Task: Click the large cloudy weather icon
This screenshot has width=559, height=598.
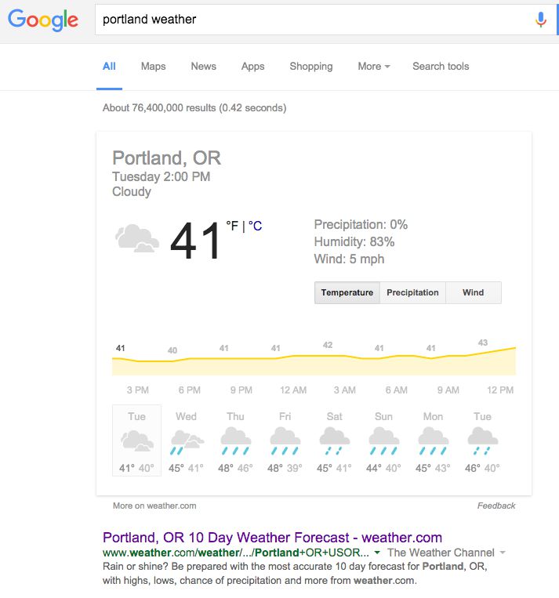Action: click(x=137, y=238)
